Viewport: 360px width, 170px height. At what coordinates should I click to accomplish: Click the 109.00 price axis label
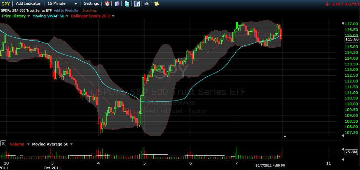(351, 115)
